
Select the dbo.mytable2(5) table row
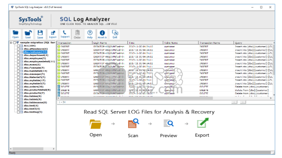[x=34, y=84]
